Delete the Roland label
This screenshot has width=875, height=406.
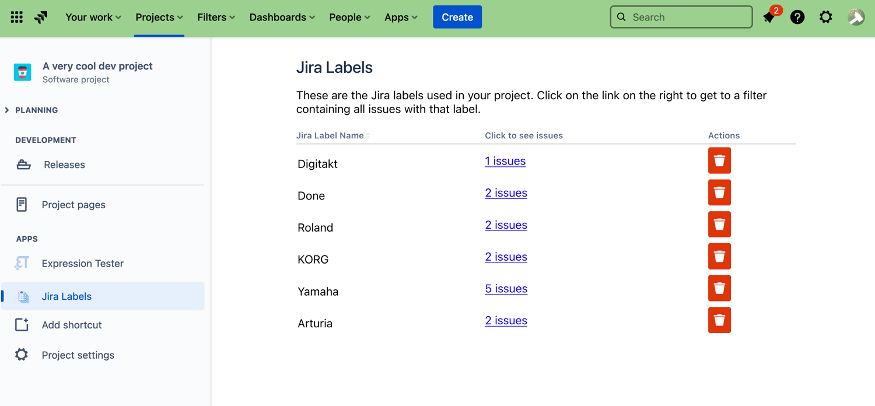point(719,225)
